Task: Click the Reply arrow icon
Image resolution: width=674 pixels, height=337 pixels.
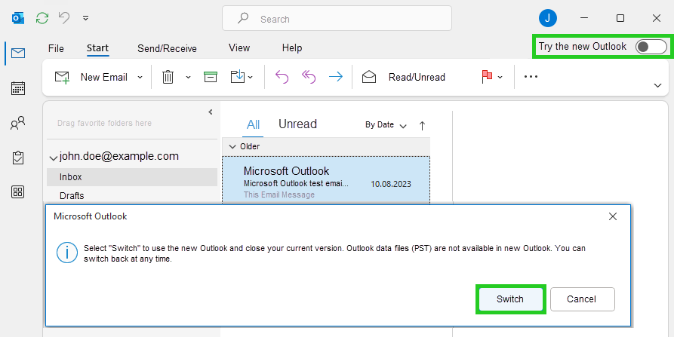Action: [282, 77]
